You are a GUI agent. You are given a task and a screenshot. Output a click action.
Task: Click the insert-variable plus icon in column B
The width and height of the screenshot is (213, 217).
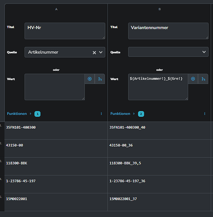[x=193, y=79]
